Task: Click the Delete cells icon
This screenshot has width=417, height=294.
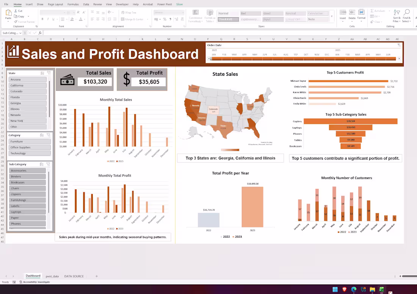Action: tap(352, 13)
